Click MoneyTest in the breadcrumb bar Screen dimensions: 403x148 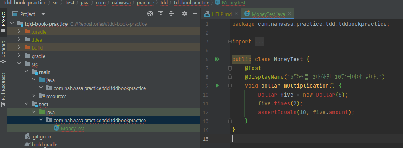(x=230, y=3)
